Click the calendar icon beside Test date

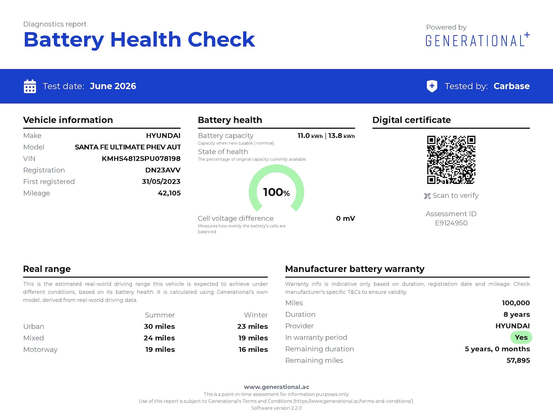[x=30, y=86]
